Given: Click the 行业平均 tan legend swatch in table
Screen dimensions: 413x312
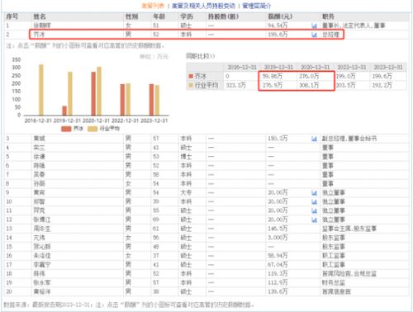Looking at the screenshot, I should pyautogui.click(x=191, y=85).
